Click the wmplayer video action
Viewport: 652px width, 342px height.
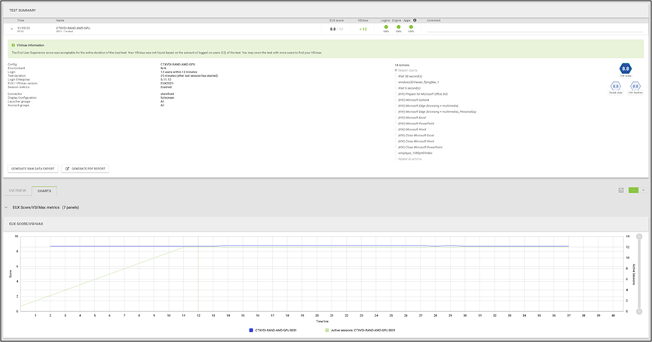pyautogui.click(x=415, y=153)
